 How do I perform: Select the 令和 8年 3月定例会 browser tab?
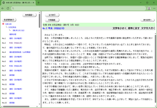point(18,3)
